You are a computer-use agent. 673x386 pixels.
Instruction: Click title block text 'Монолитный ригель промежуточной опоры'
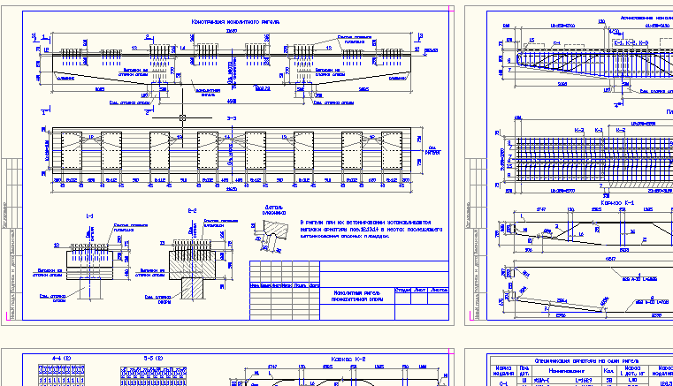pos(357,296)
